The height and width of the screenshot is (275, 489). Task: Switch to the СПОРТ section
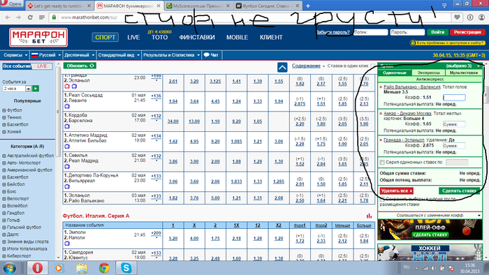[105, 37]
